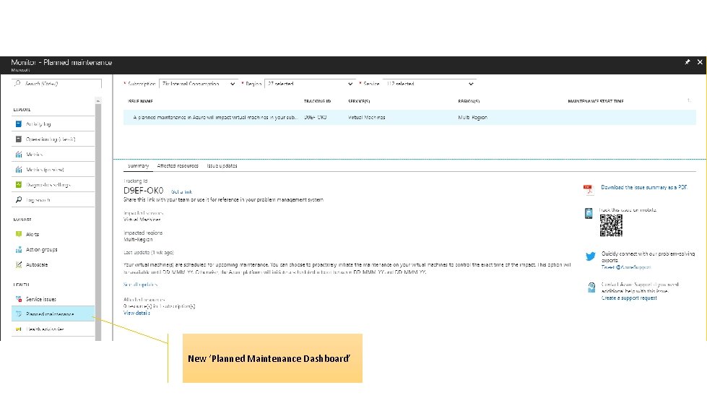This screenshot has height=398, width=707.
Task: Click the Autoscale icon
Action: coord(19,264)
